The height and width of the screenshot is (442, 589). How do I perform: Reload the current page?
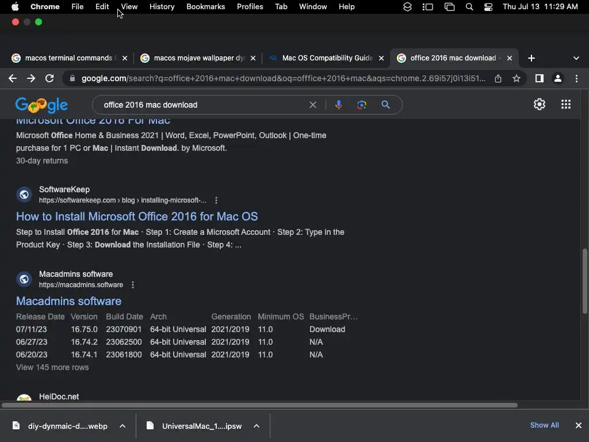coord(49,78)
